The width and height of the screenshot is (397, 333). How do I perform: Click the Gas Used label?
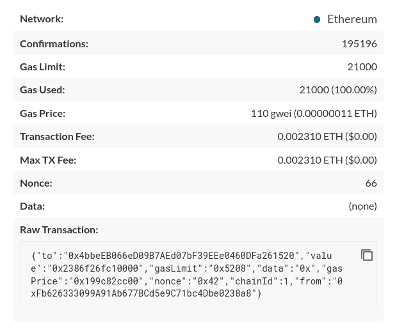42,89
